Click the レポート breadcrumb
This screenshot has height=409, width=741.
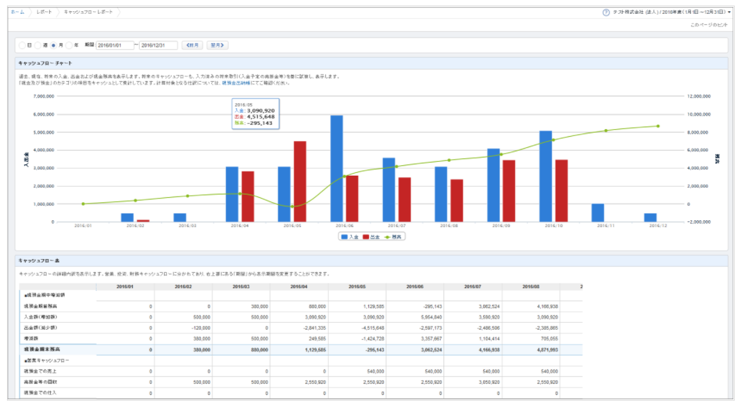(x=44, y=12)
